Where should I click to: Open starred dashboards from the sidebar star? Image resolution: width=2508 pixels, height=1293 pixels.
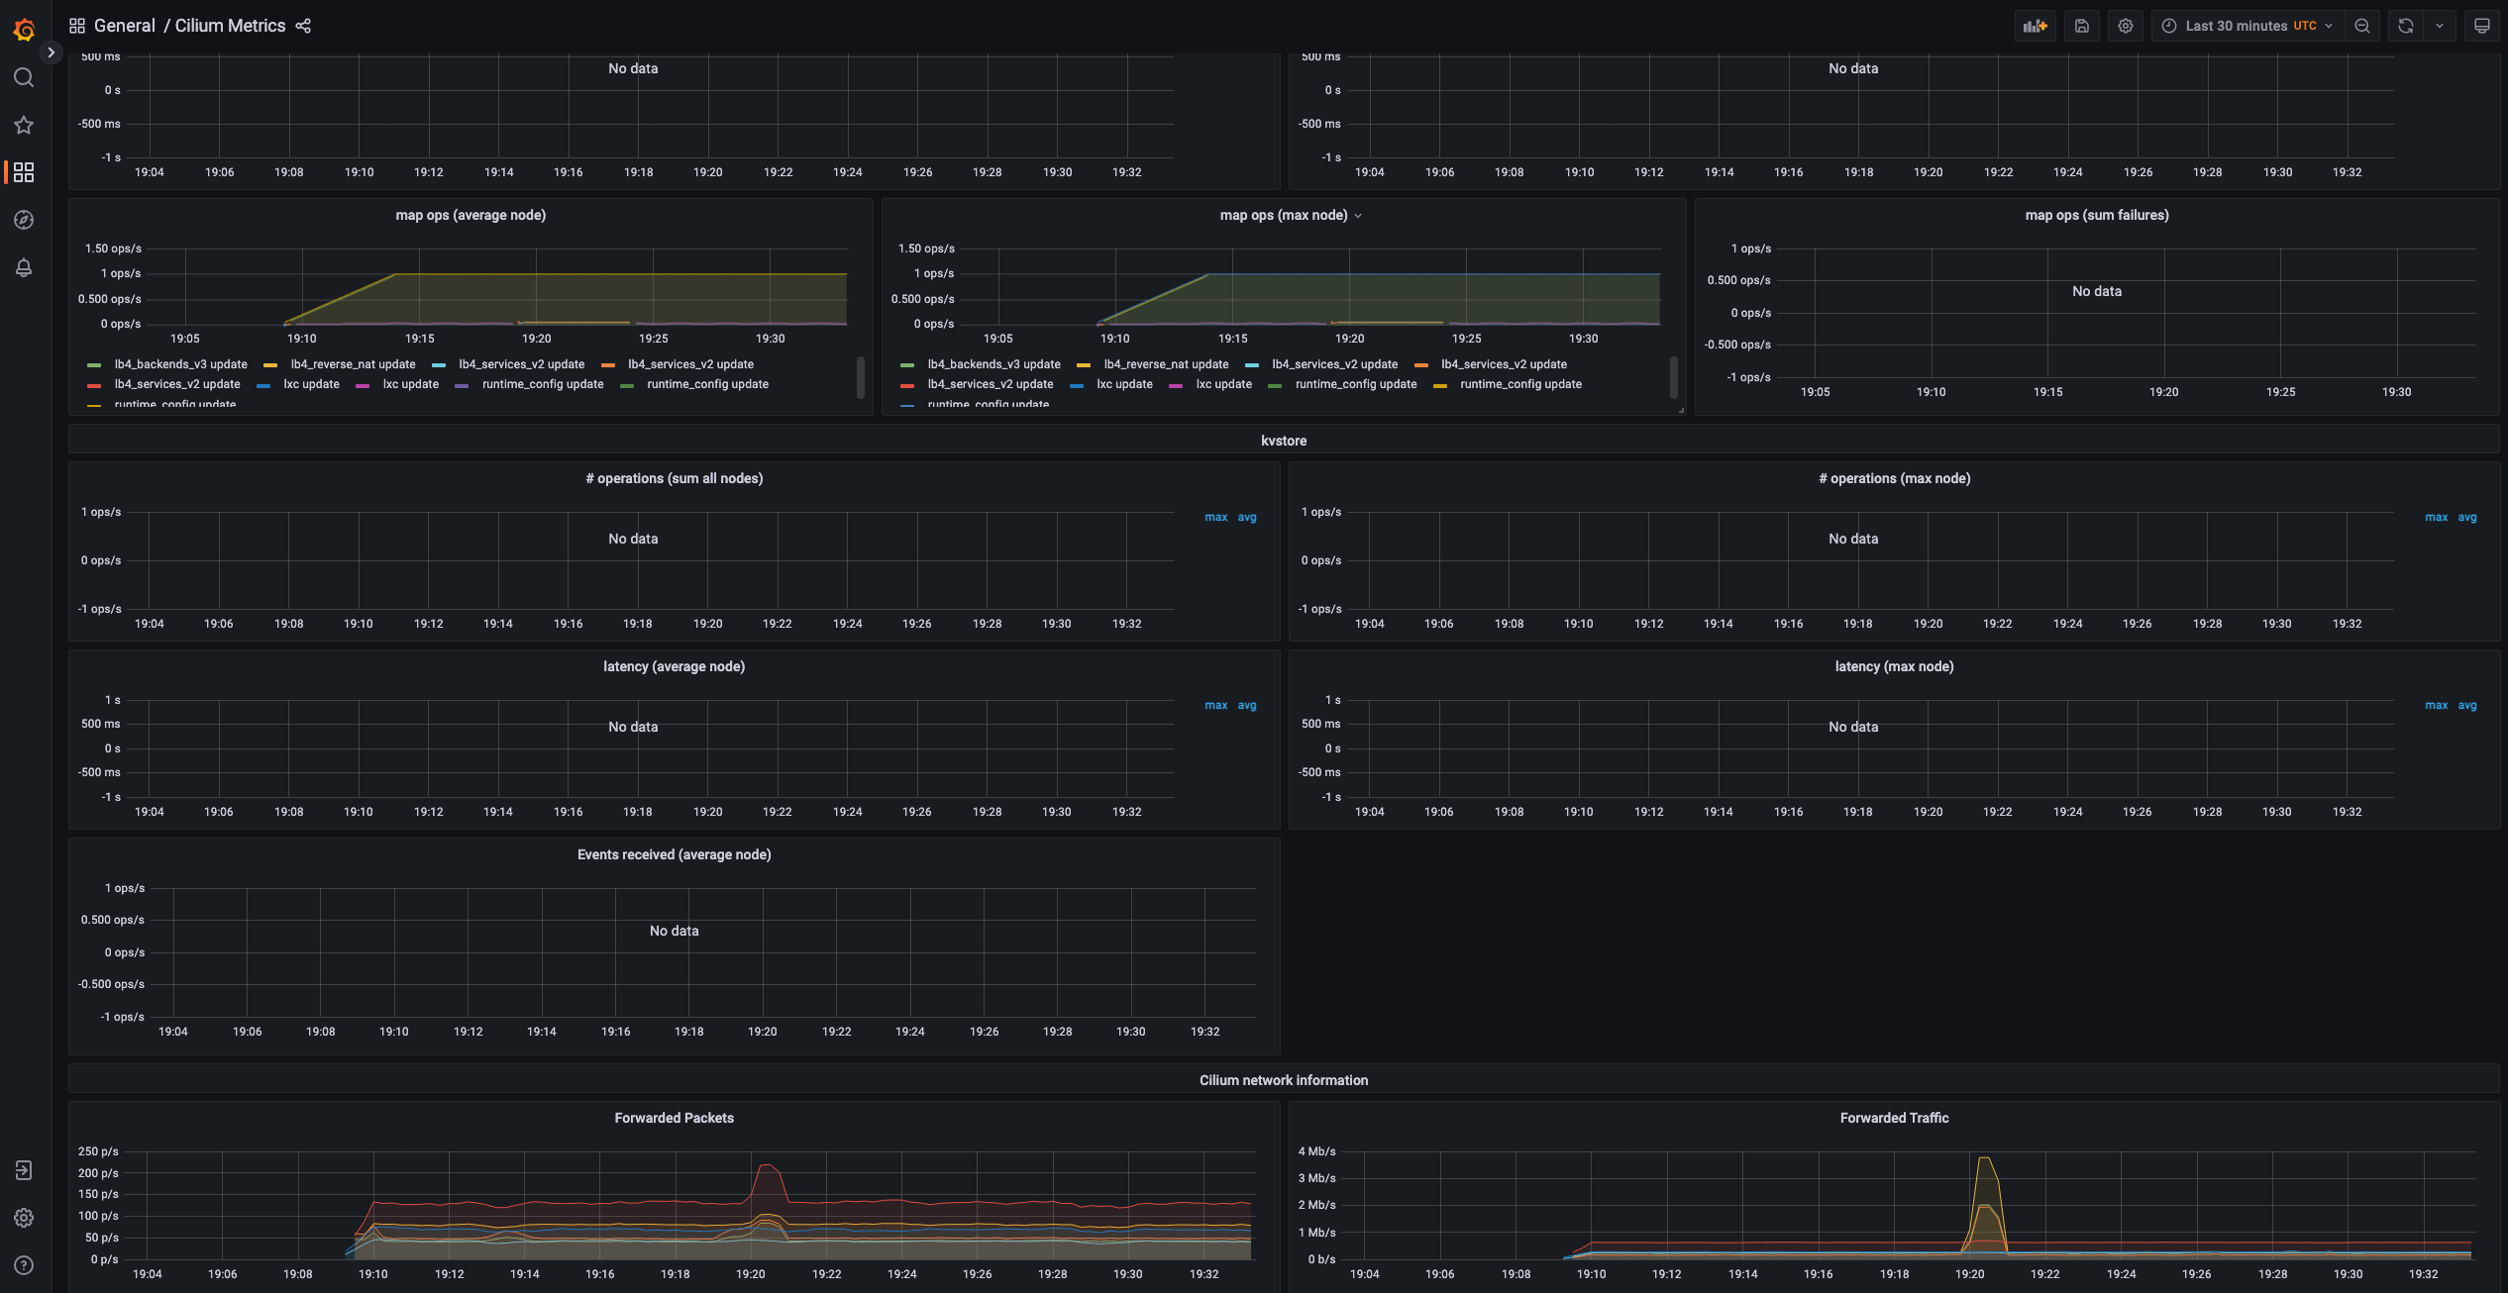pos(24,125)
